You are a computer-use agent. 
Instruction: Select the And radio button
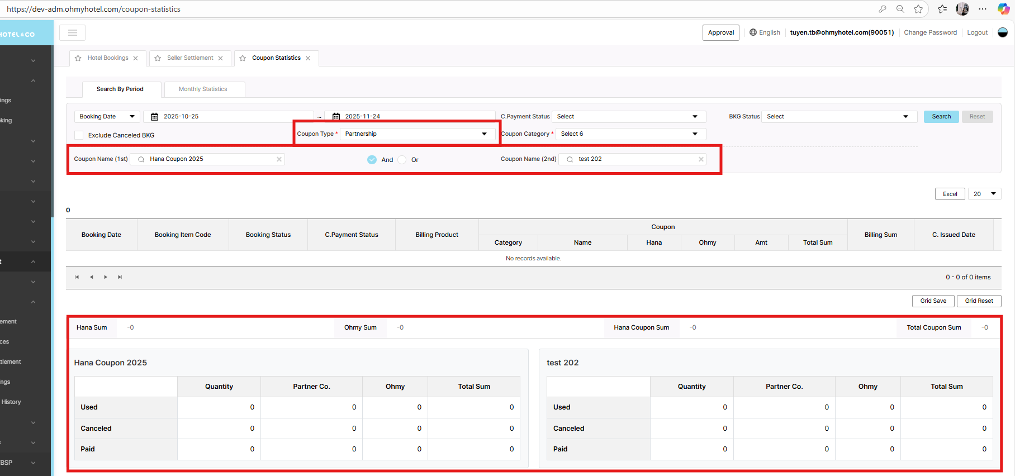(372, 160)
